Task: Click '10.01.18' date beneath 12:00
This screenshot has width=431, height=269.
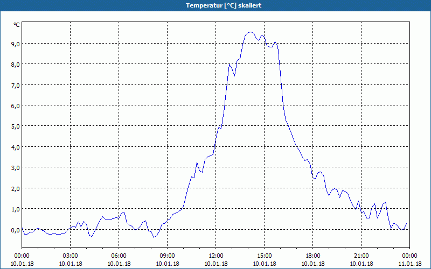Action: point(216,264)
